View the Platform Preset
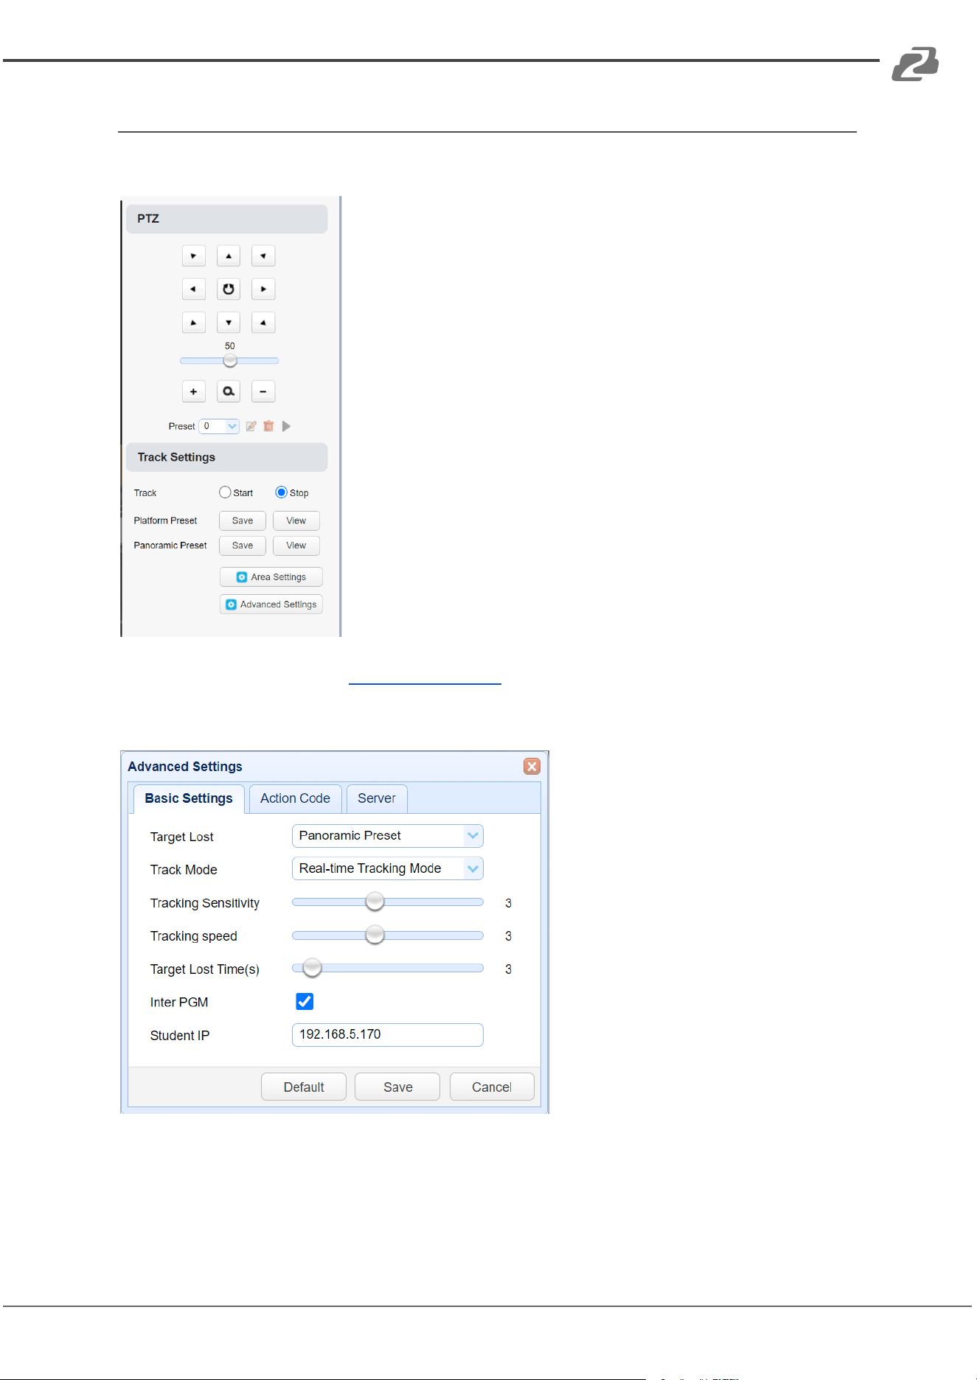 pos(296,520)
